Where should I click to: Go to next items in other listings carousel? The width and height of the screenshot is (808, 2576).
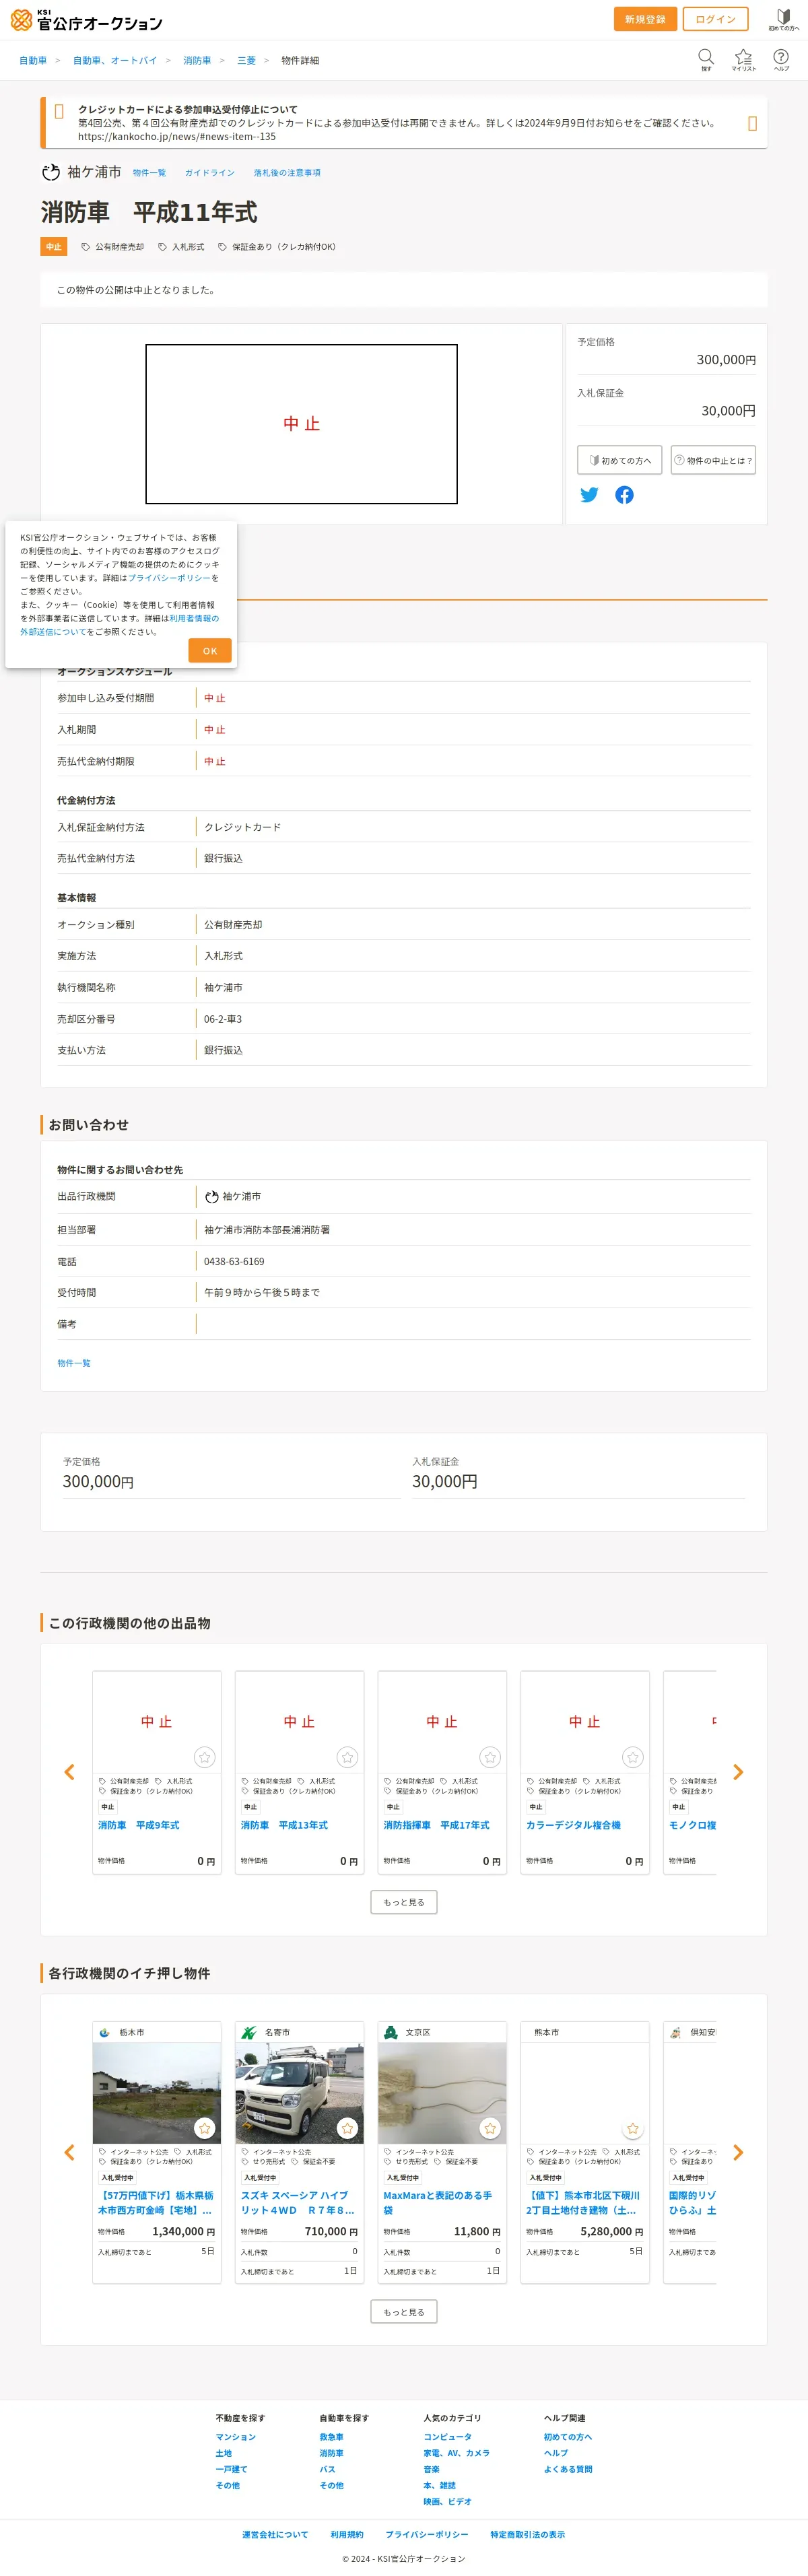click(x=738, y=1772)
